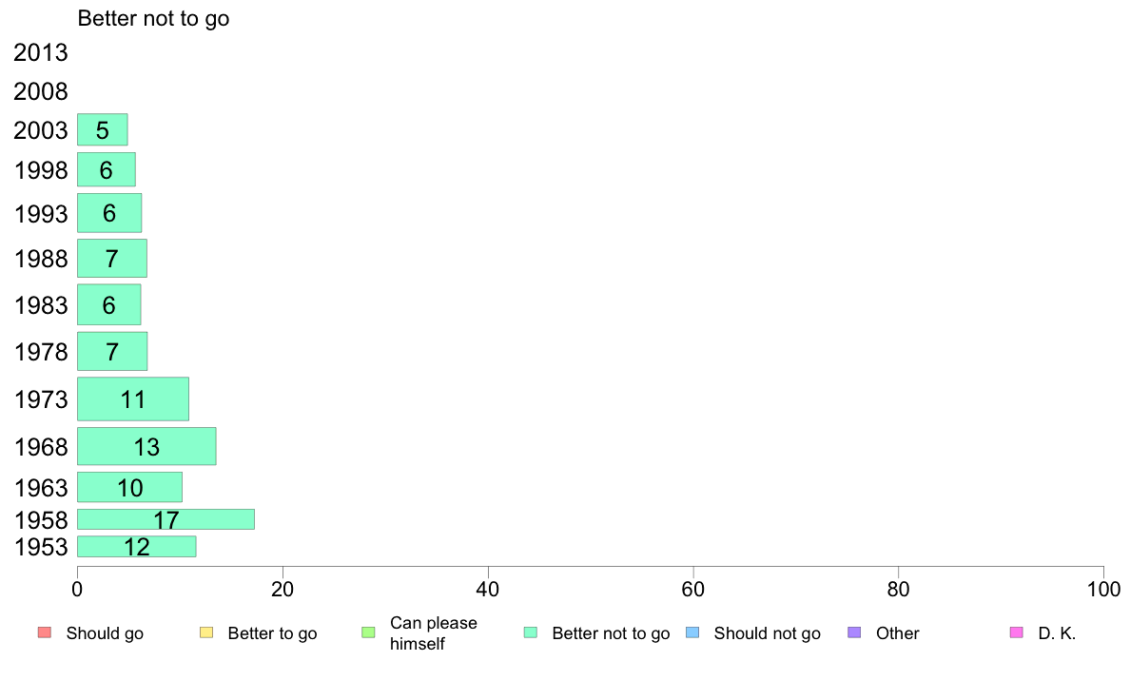Click the yellow Better to go swatch

[x=206, y=633]
